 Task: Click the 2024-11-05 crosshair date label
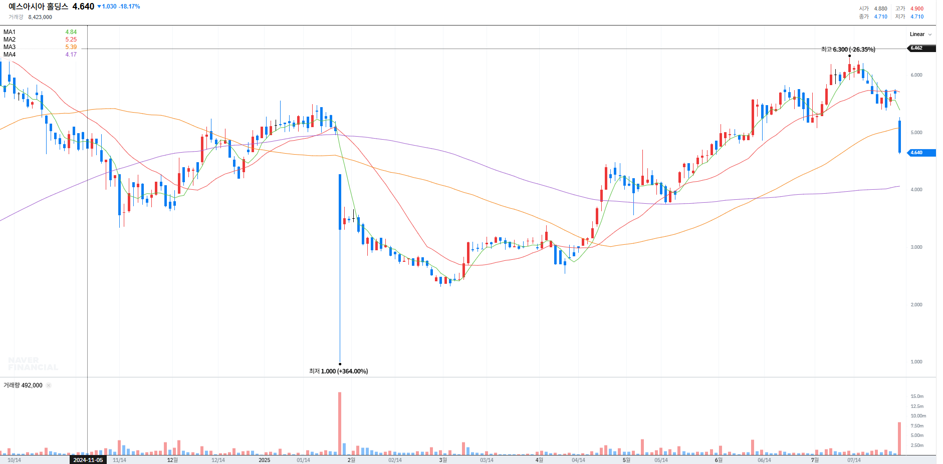click(x=88, y=460)
